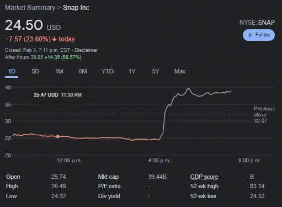Click the Previous close 32.07 label
282x207 pixels.
pyautogui.click(x=264, y=115)
